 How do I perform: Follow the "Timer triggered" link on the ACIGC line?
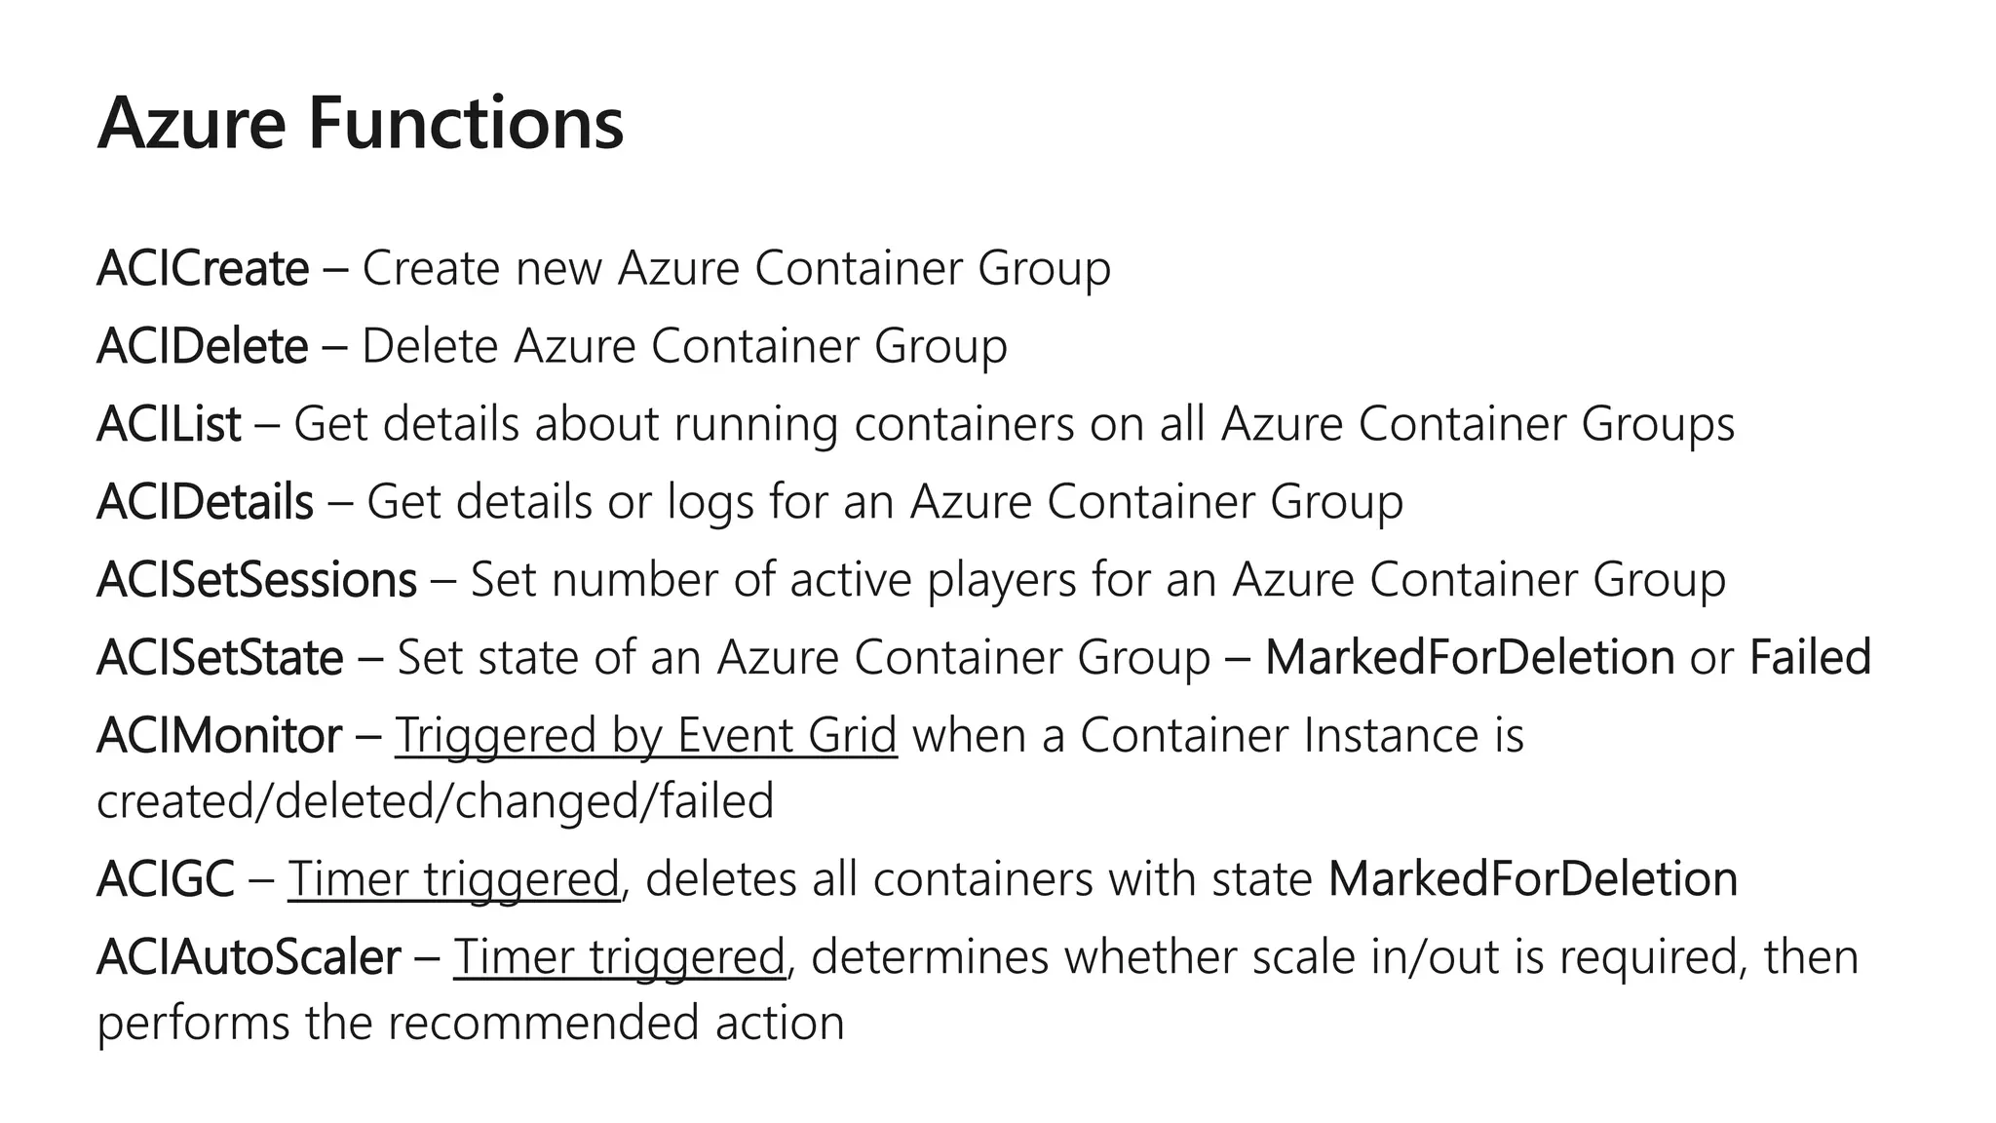click(x=453, y=879)
